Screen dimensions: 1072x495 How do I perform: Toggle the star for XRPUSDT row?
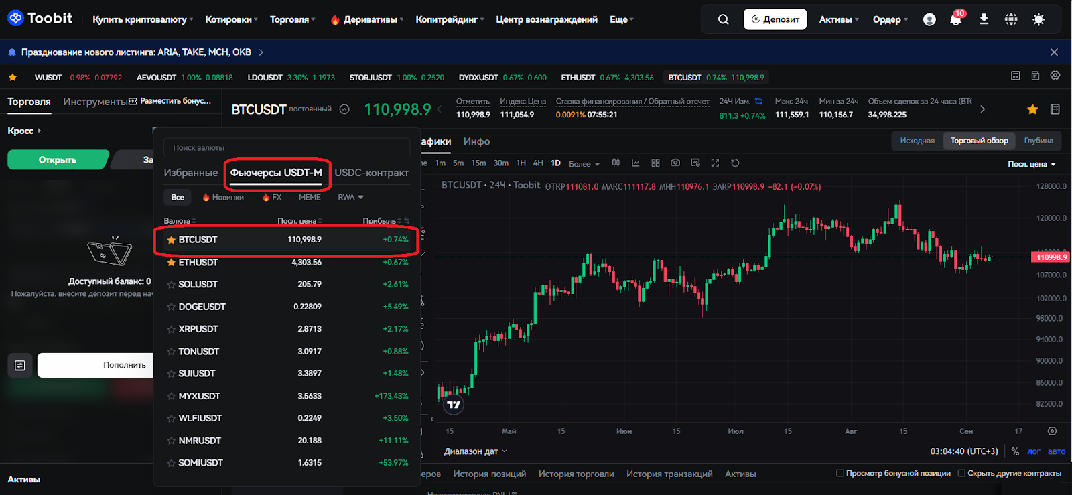point(171,329)
